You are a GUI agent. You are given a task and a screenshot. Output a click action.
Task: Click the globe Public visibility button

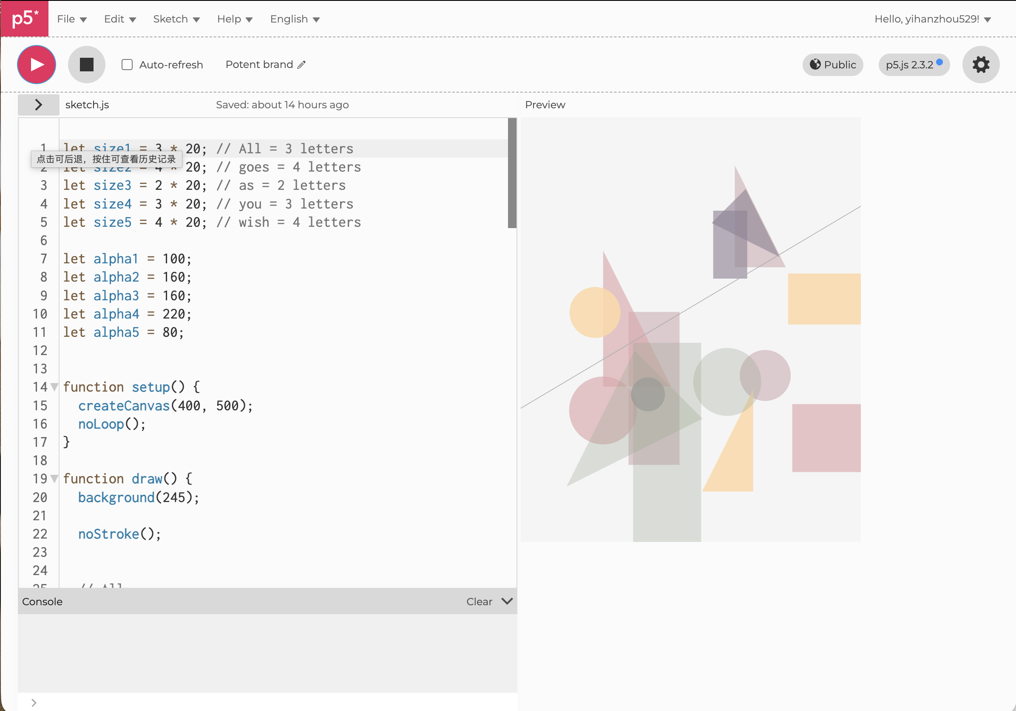pos(833,65)
